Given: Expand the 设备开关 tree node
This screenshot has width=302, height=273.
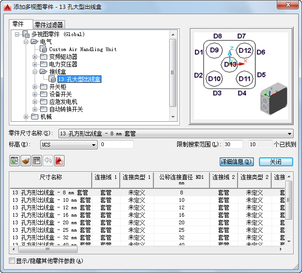Looking at the screenshot, I should 35,94.
